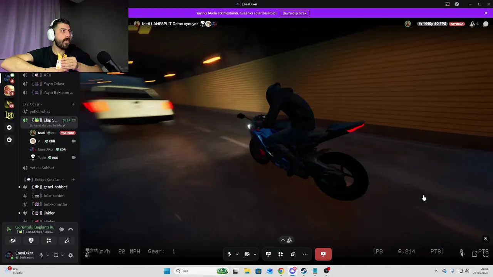Open the server with the 93 badge
This screenshot has height=277, width=493.
[9, 103]
